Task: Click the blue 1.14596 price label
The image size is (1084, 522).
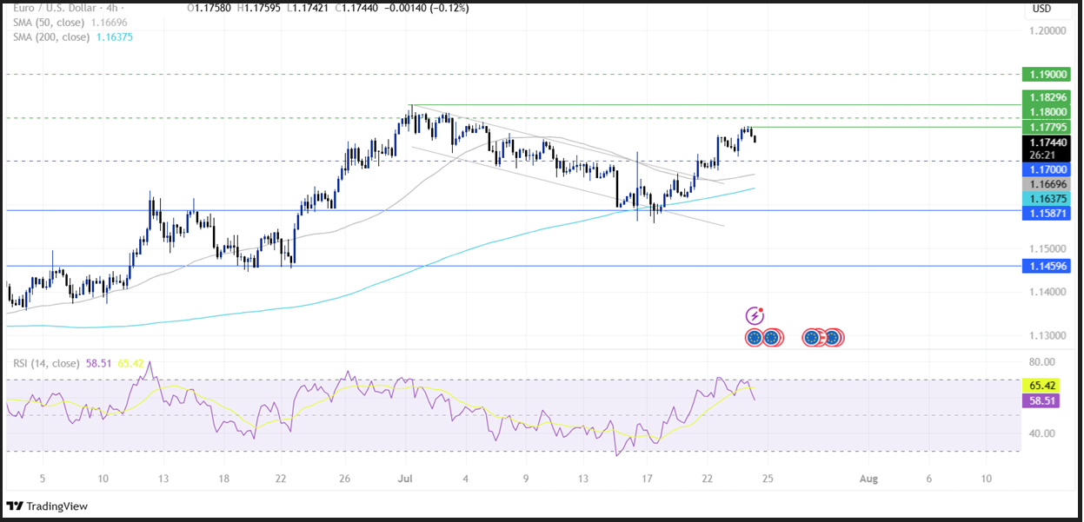Action: [1047, 267]
